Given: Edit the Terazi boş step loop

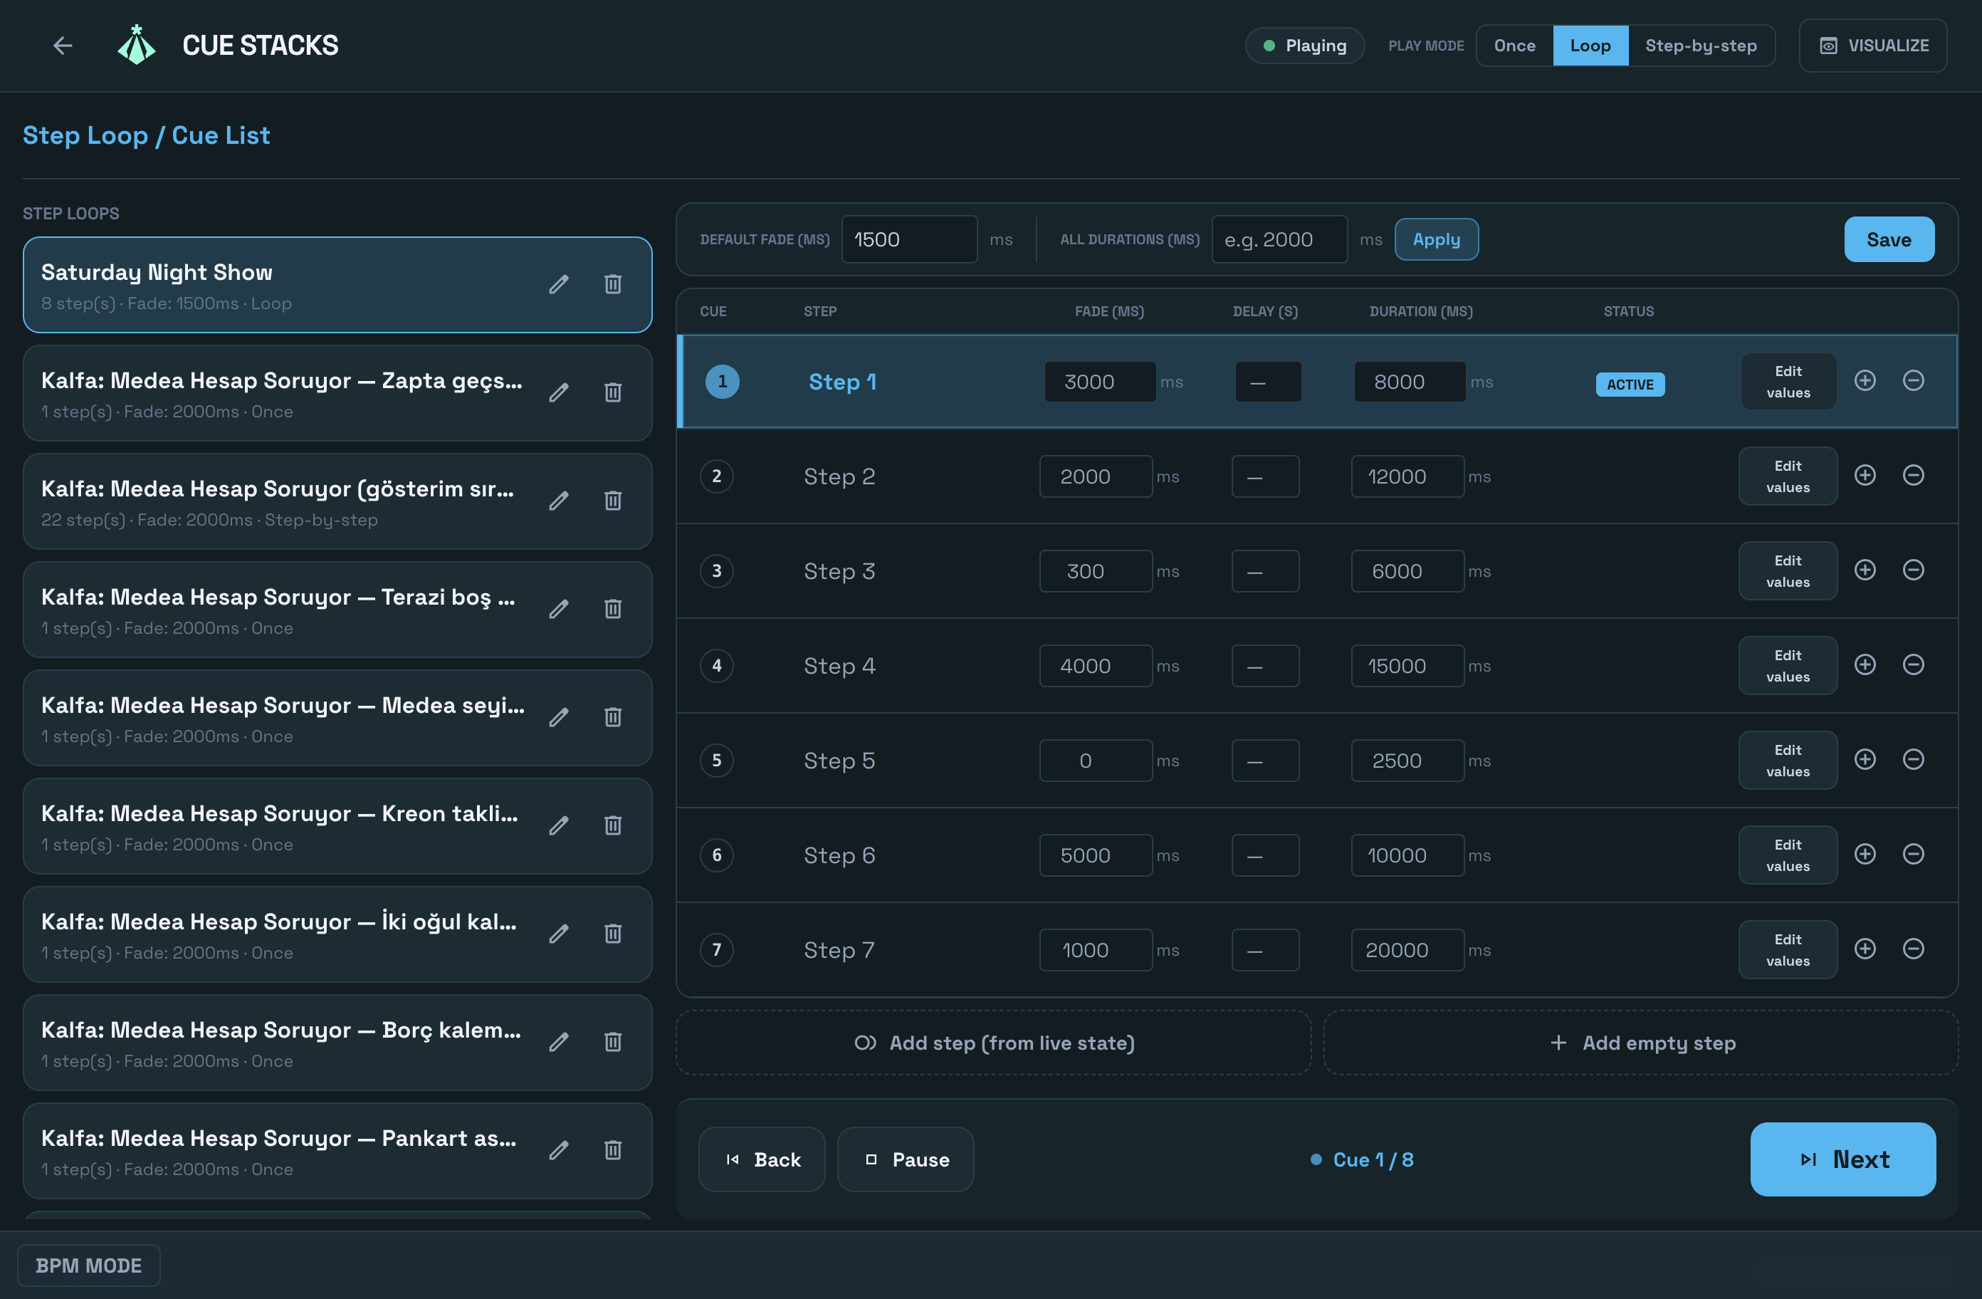Looking at the screenshot, I should pos(559,610).
